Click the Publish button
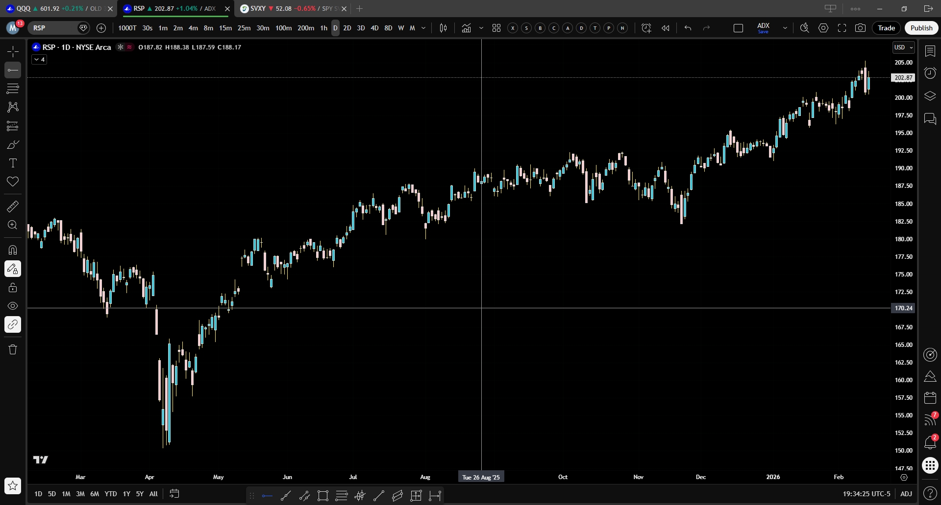 click(921, 28)
